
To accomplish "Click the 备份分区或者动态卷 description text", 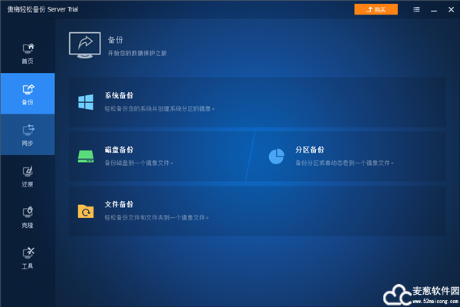I will pos(343,163).
